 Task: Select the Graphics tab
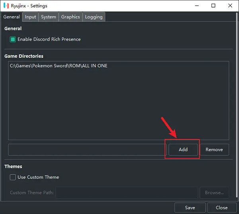(71, 17)
